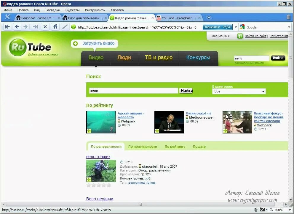Viewport: 294px width, 214px height.
Task: Open the Opera panels wrench icon
Action: pos(7,17)
